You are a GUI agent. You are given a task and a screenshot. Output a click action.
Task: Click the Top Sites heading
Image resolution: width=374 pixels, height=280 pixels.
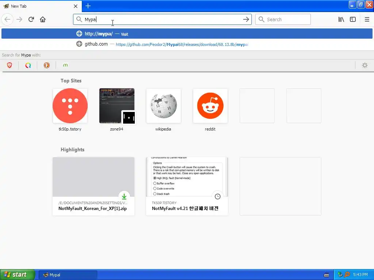[x=71, y=81]
